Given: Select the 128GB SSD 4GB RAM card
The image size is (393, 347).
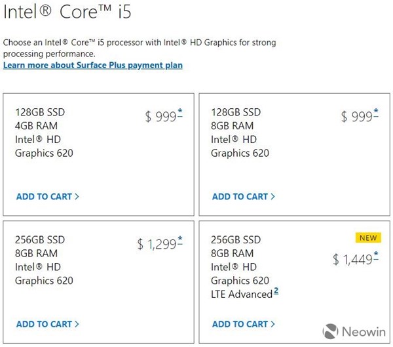Looking at the screenshot, I should [x=98, y=154].
